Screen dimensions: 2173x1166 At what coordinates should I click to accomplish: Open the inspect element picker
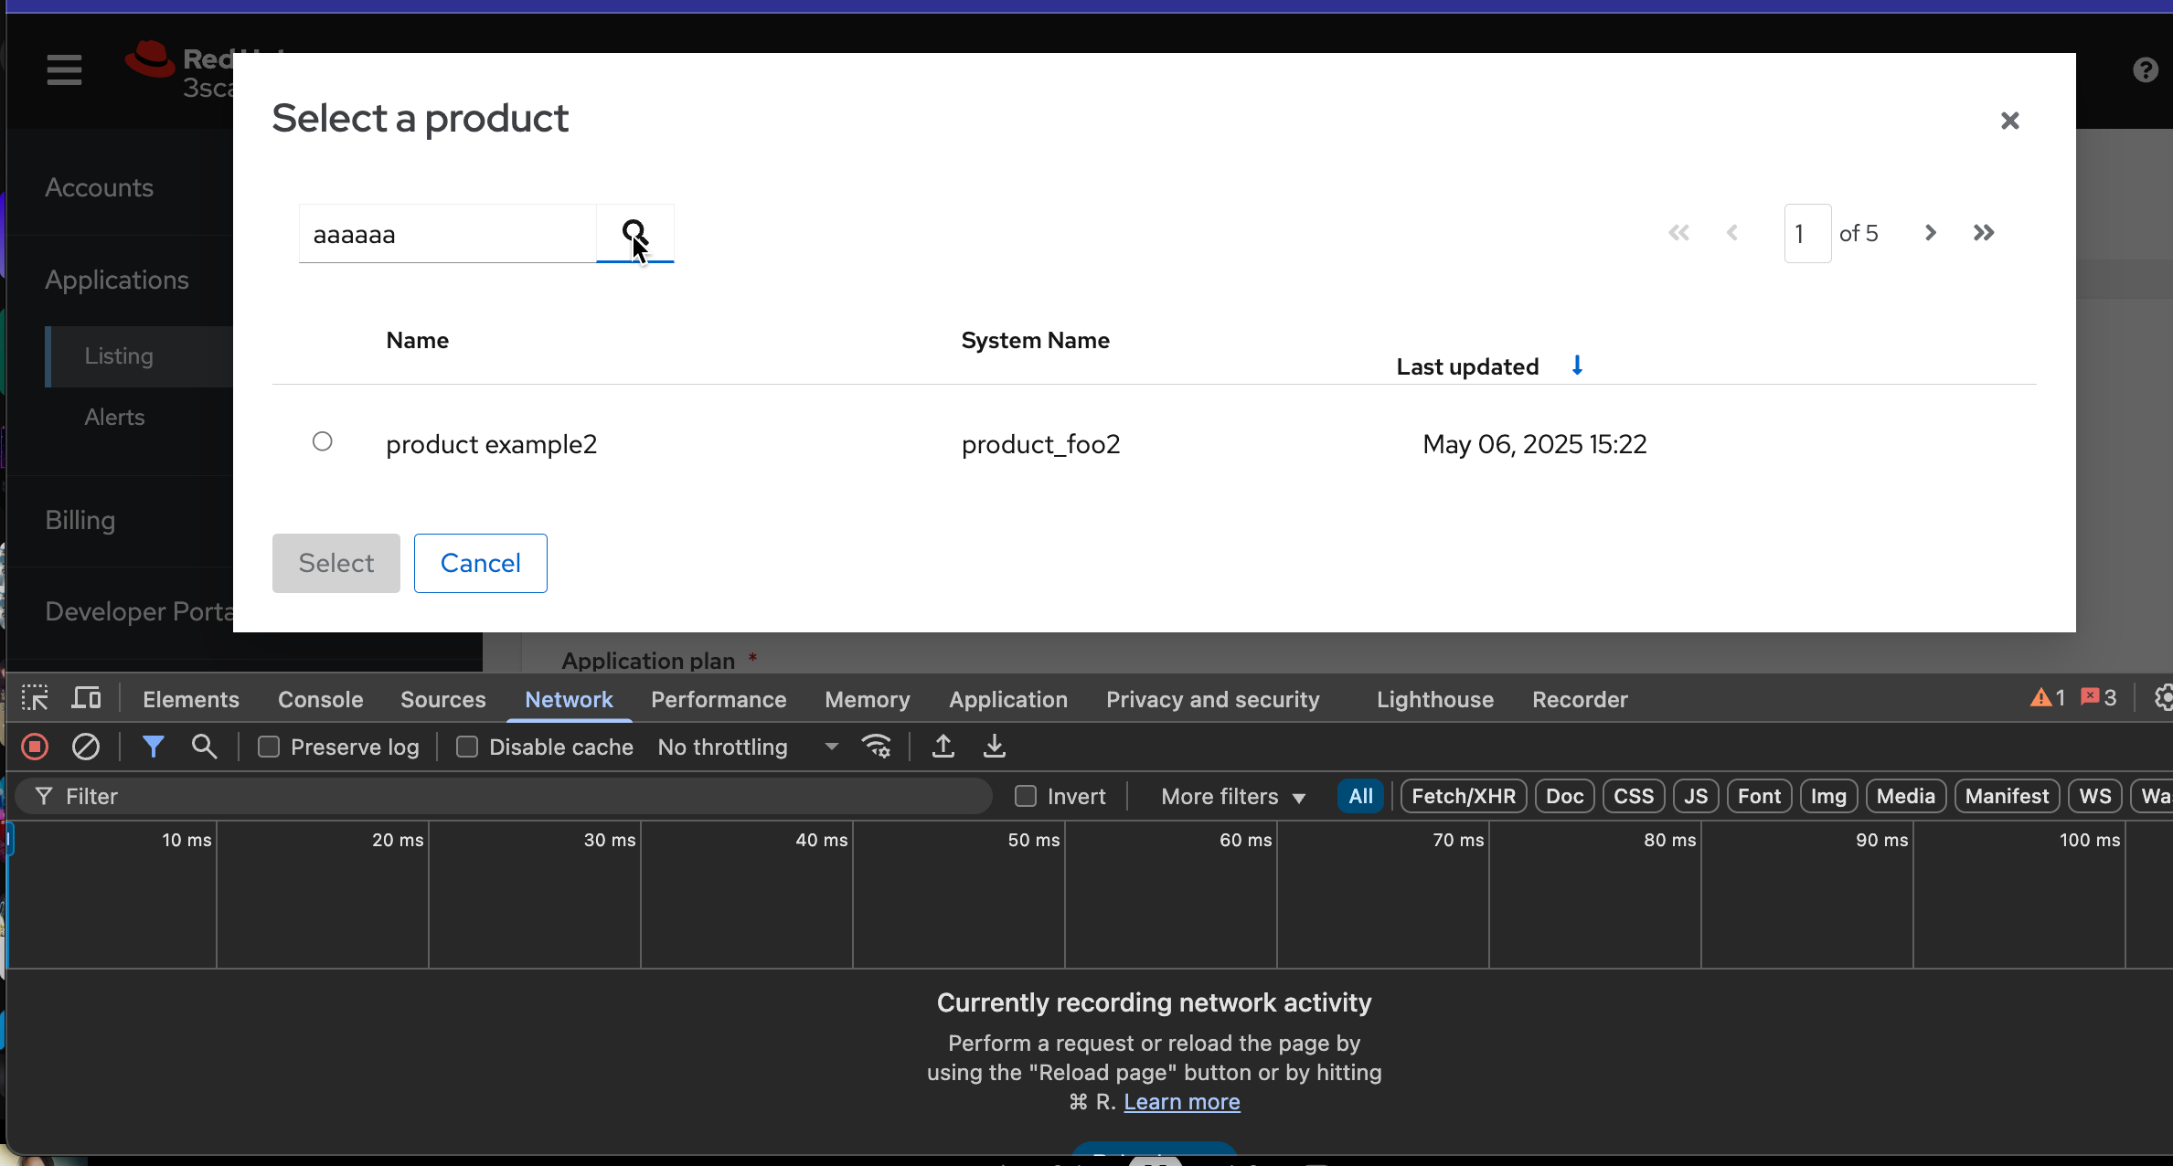tap(35, 699)
